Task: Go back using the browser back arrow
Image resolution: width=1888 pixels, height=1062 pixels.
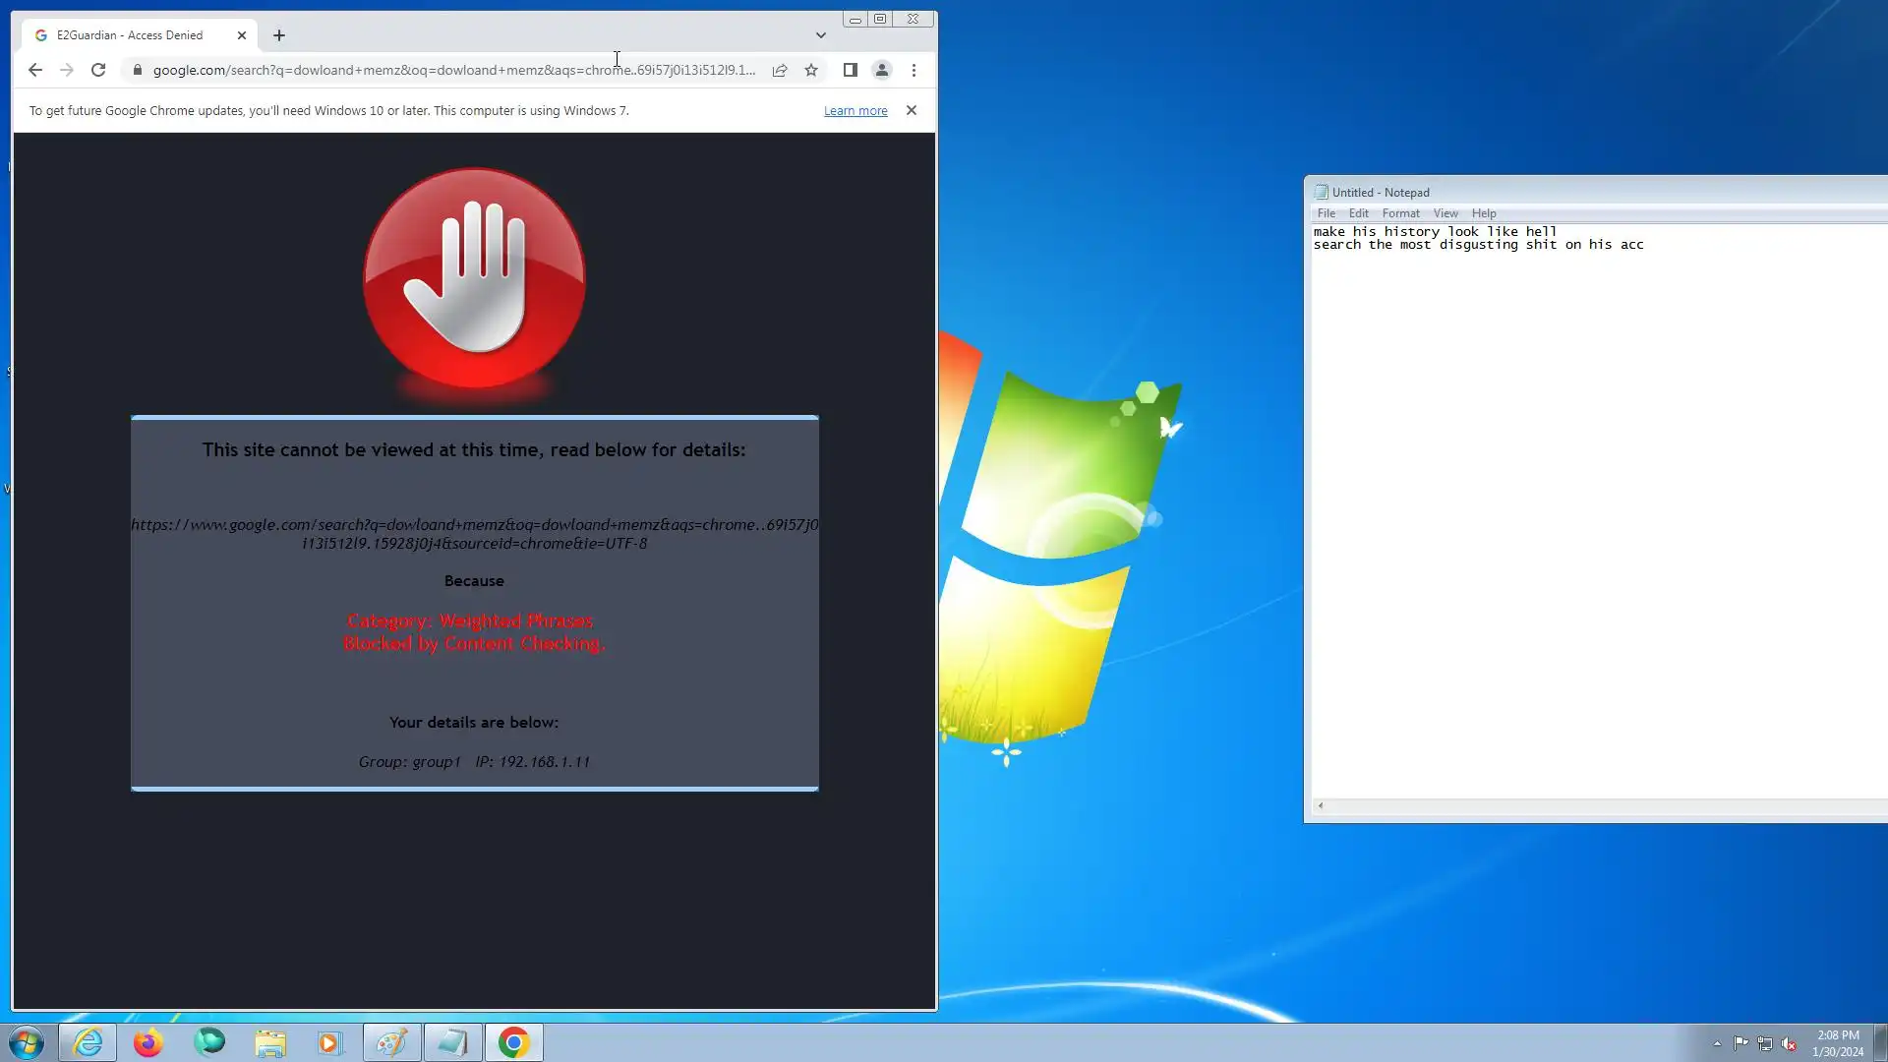Action: coord(35,70)
